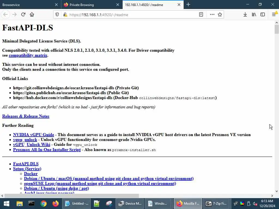This screenshot has height=209, width=279.
Task: Click the scroll up arrow of vertical scrollbar
Action: [x=277, y=23]
